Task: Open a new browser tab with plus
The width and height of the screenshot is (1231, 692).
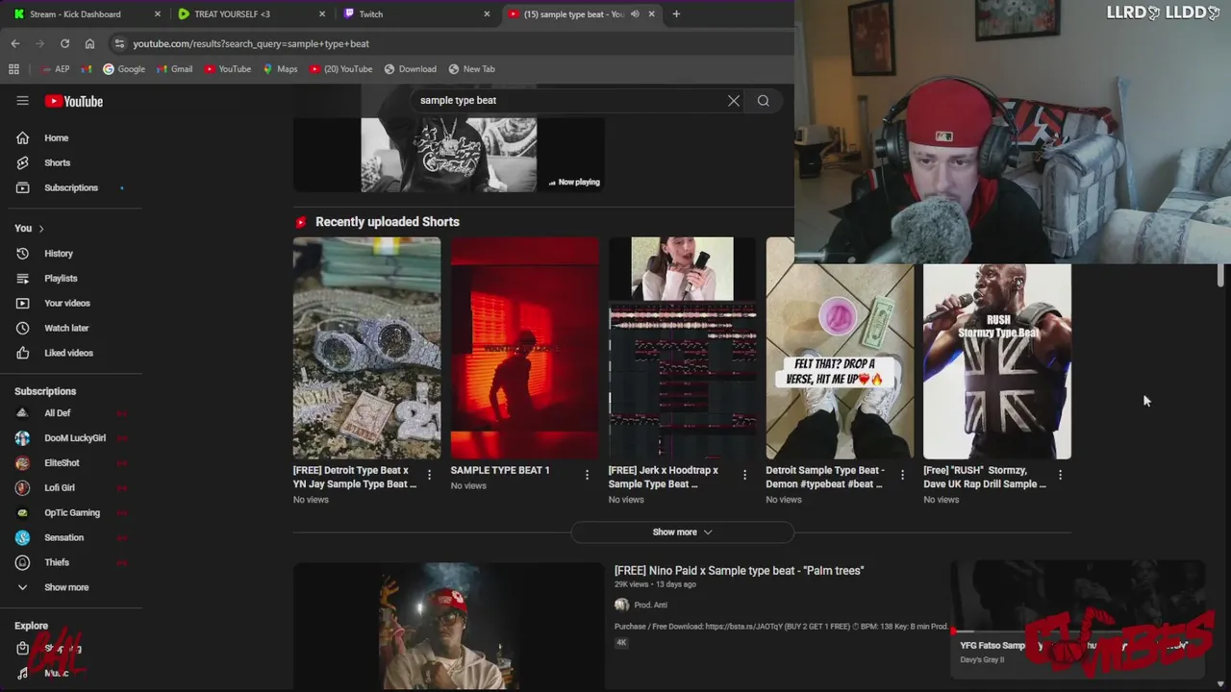Action: [x=676, y=14]
